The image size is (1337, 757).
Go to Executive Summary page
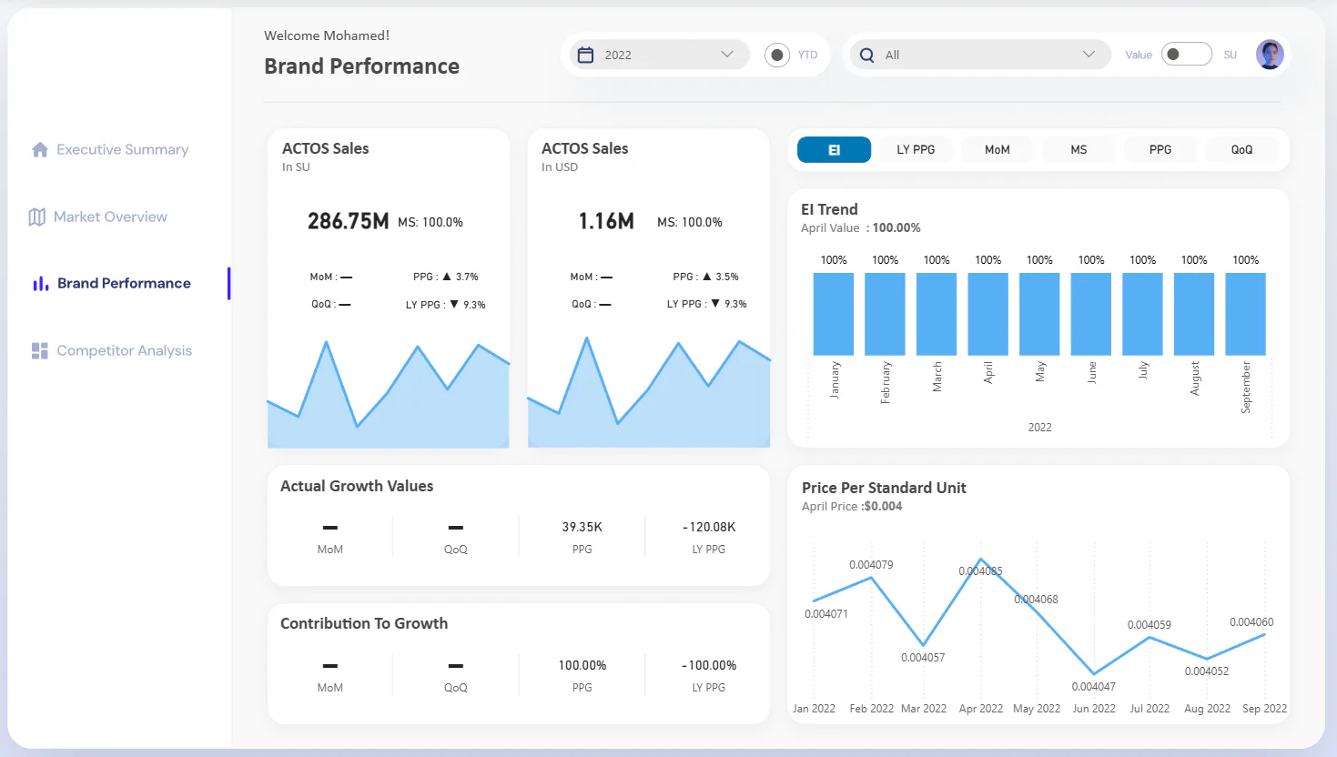tap(123, 149)
